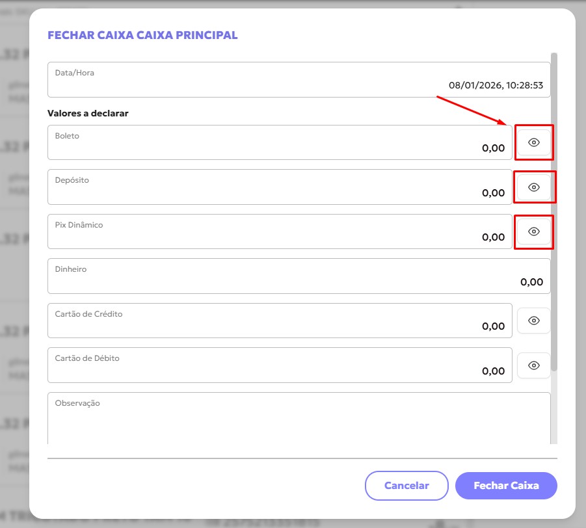The height and width of the screenshot is (528, 586).
Task: Open the Cartão de Débito eye icon
Action: click(x=534, y=365)
